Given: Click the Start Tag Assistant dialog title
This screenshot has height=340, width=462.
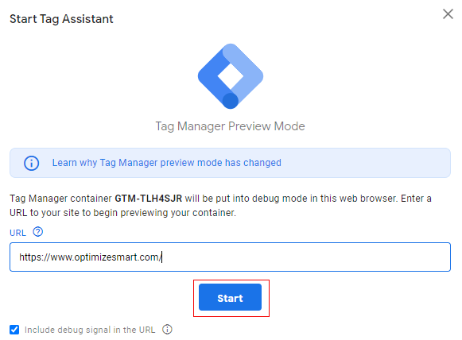Looking at the screenshot, I should [61, 19].
